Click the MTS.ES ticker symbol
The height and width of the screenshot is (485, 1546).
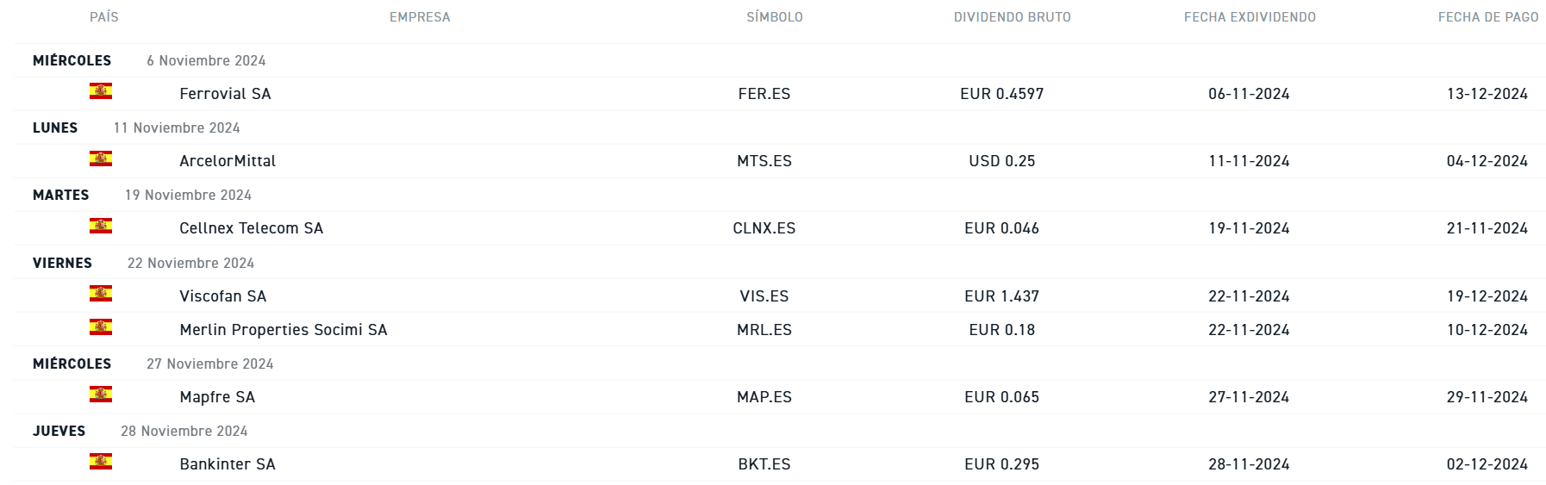click(x=764, y=161)
